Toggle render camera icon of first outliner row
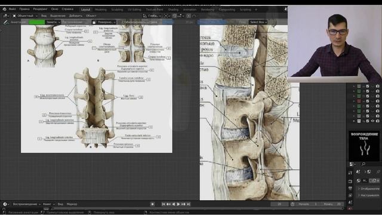Viewport: 382px width, 215px height. point(378,86)
